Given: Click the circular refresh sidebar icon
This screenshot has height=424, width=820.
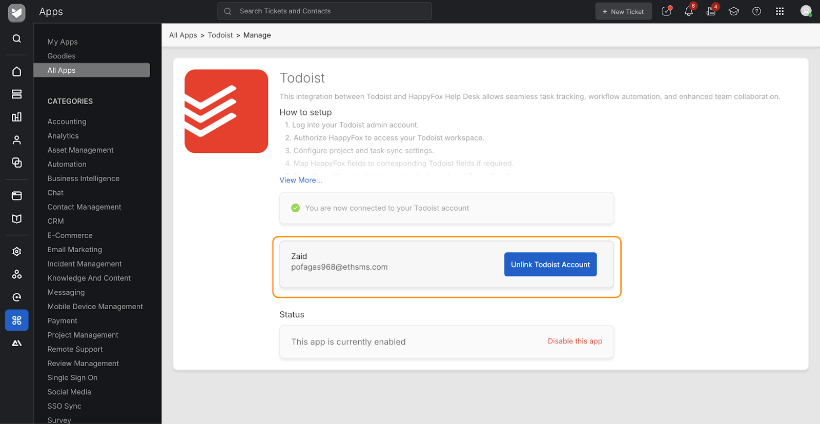Looking at the screenshot, I should tap(17, 297).
